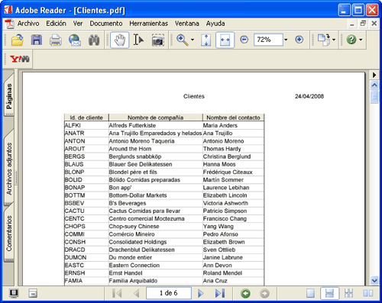
Task: Click the 'Clientes' page title text
Action: pos(194,96)
